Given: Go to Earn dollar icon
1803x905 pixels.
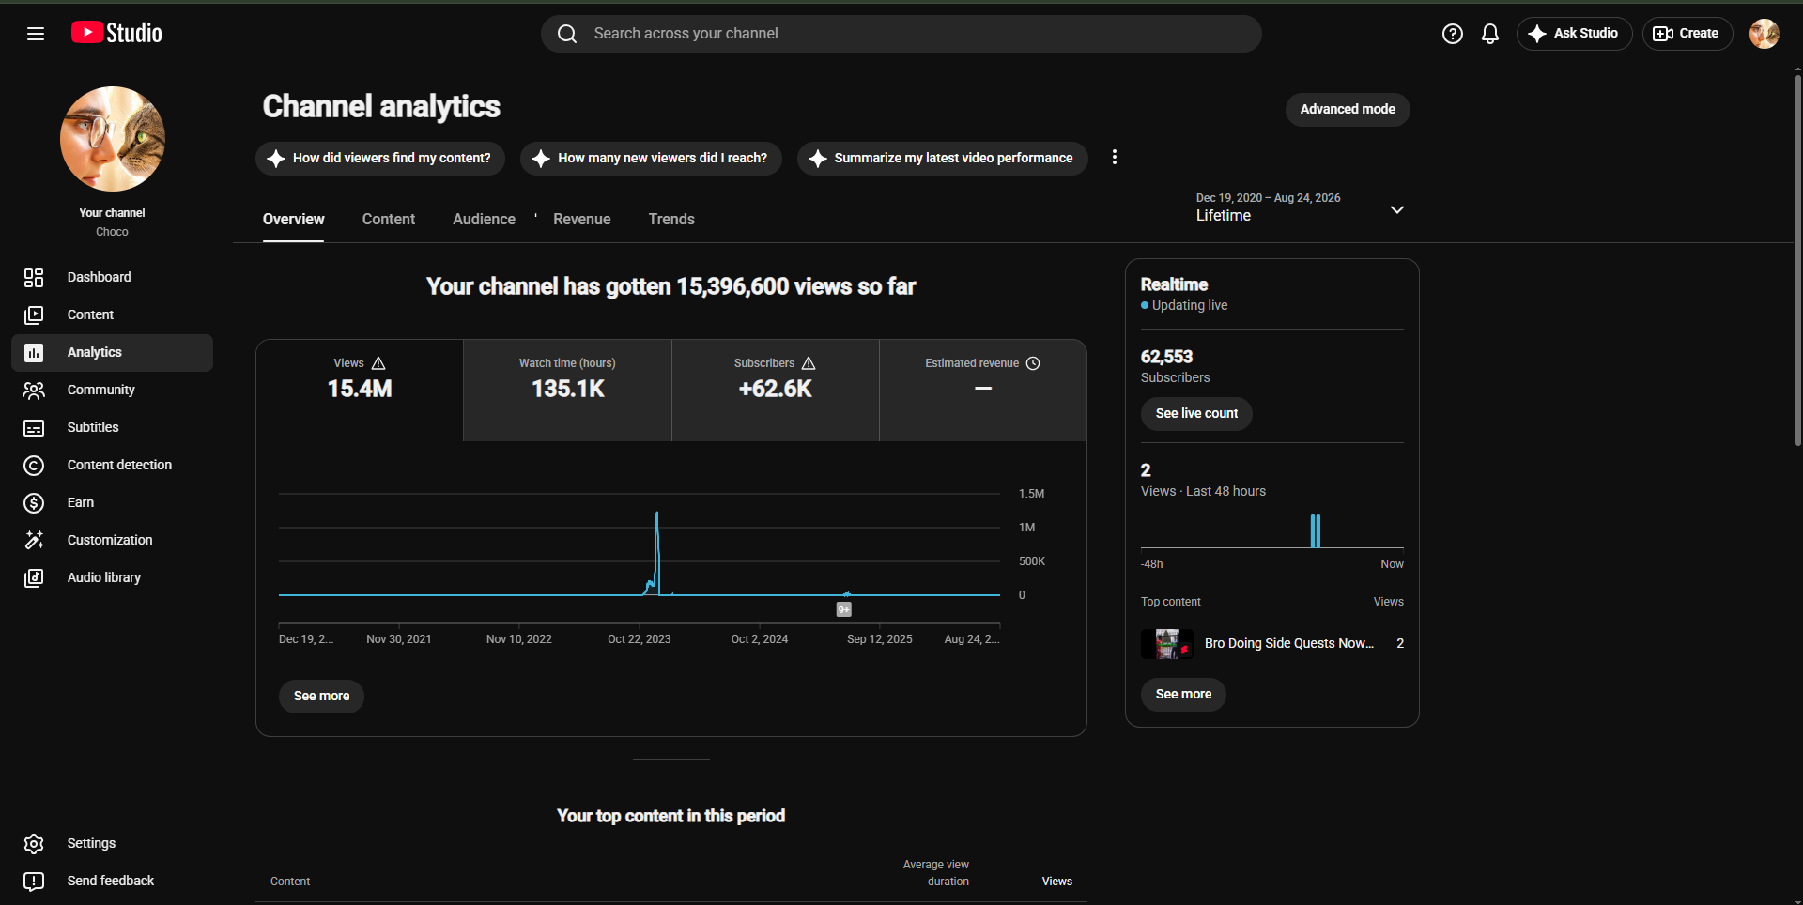Looking at the screenshot, I should coord(34,502).
